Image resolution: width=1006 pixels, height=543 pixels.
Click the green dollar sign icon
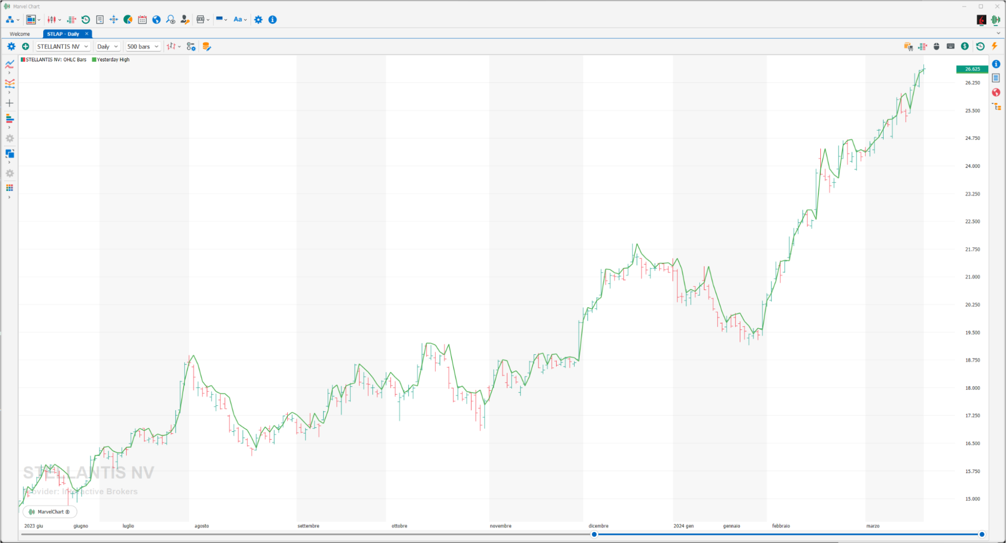point(965,46)
